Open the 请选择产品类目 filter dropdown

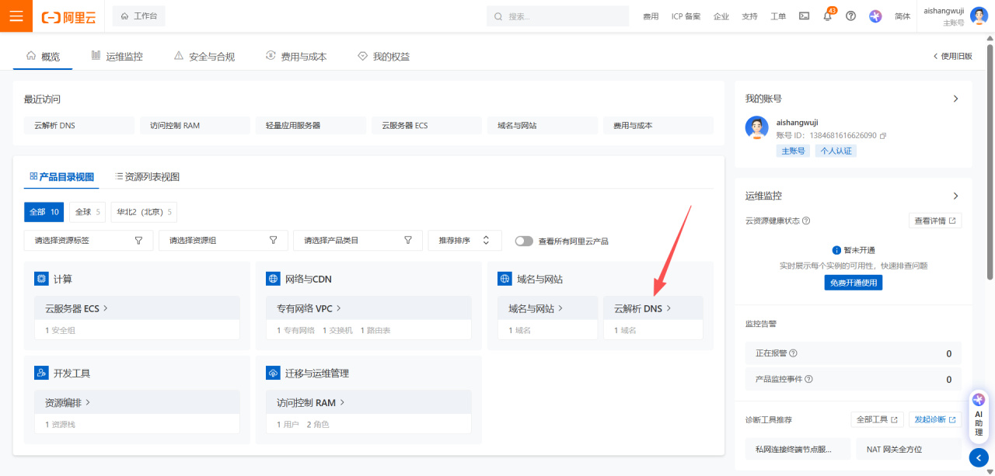[358, 241]
